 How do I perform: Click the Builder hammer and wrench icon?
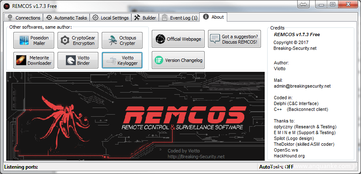pos(137,17)
